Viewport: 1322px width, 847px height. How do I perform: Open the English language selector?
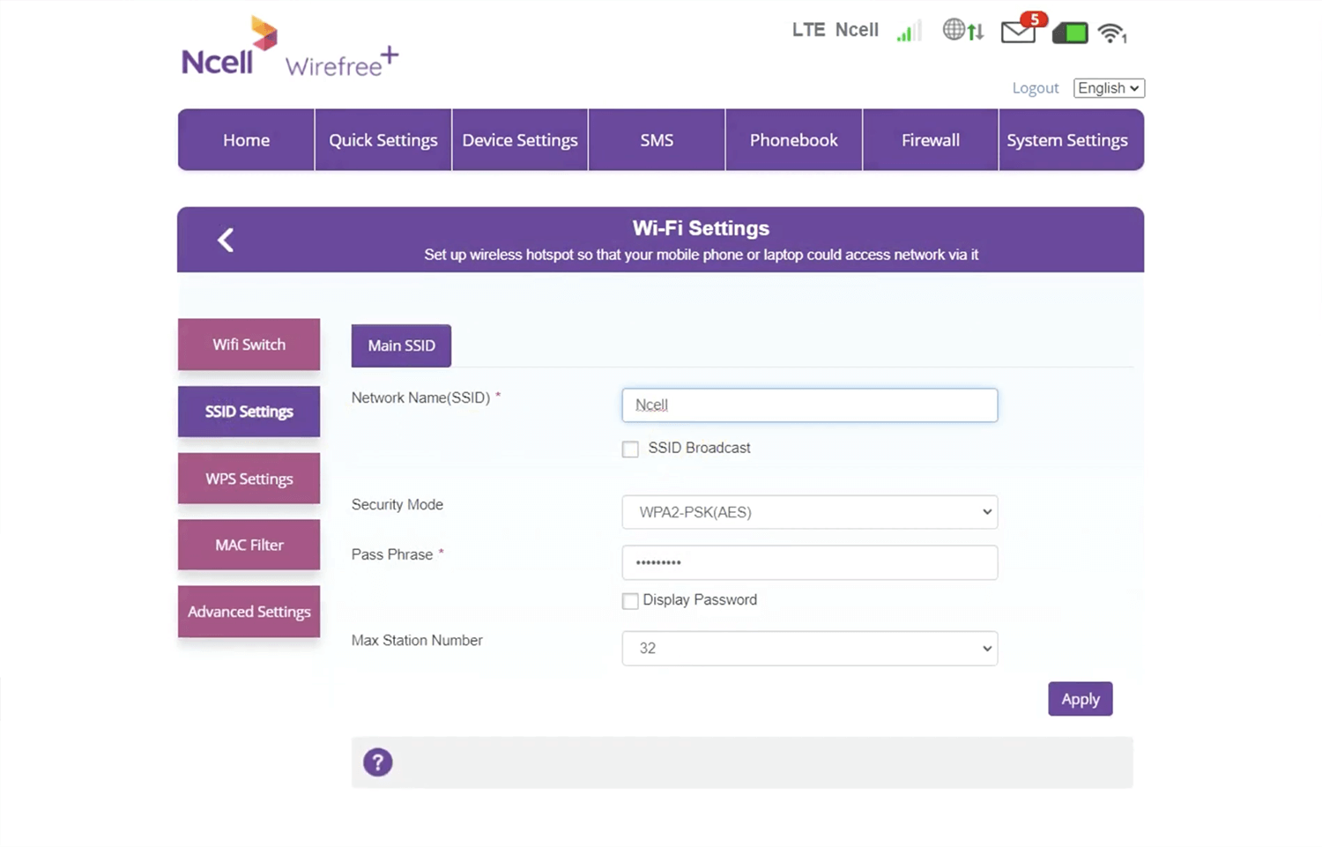(x=1108, y=88)
